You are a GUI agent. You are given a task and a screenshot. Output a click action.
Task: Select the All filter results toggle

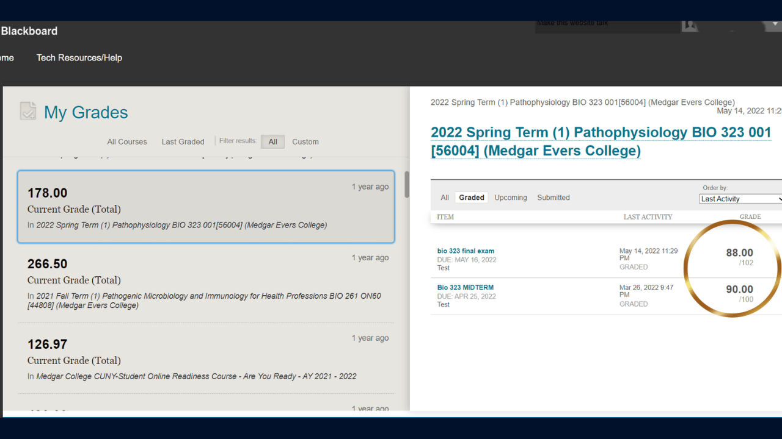tap(272, 141)
